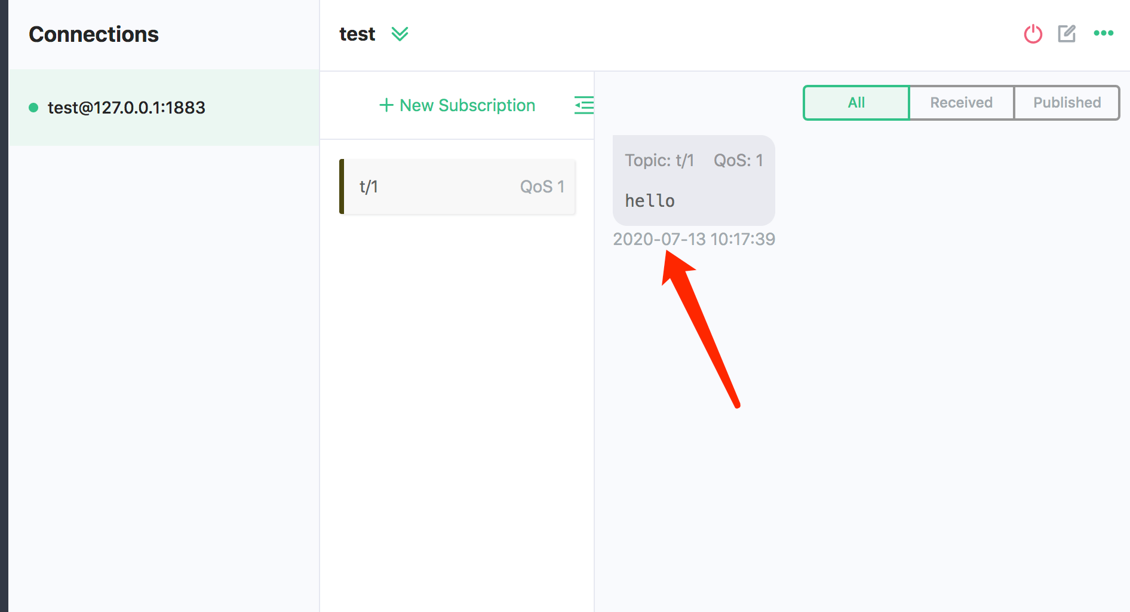Click the New Subscription link

pos(467,105)
